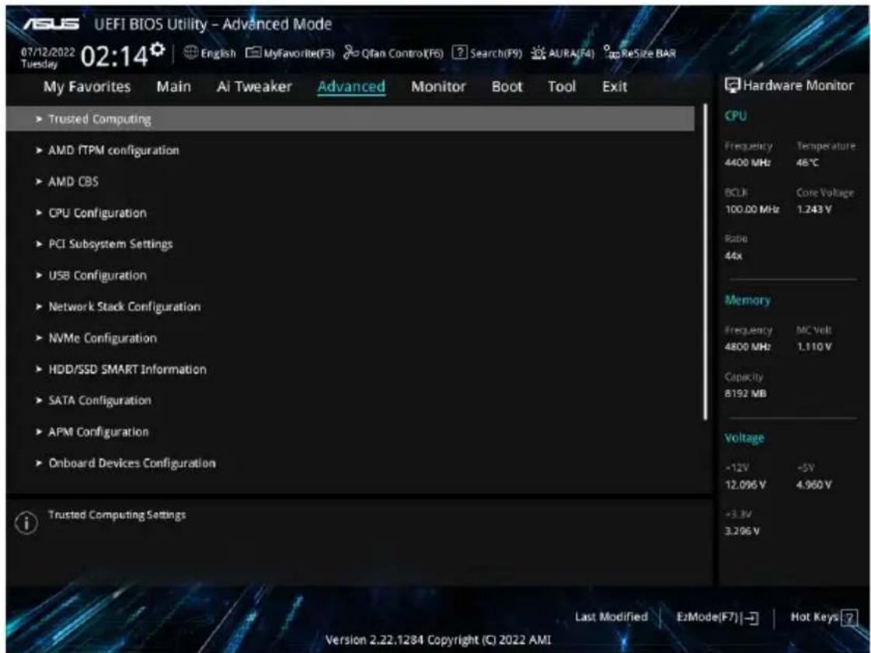Click the ASUS logo

coord(51,24)
